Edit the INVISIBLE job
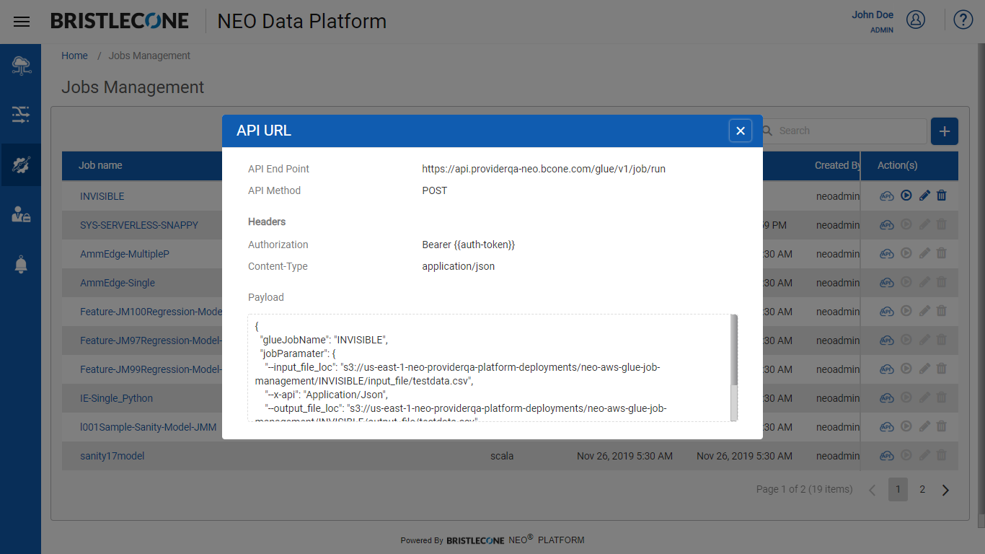The image size is (985, 554). click(x=924, y=195)
